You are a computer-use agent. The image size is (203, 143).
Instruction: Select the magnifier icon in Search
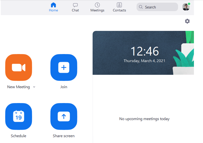click(x=141, y=7)
